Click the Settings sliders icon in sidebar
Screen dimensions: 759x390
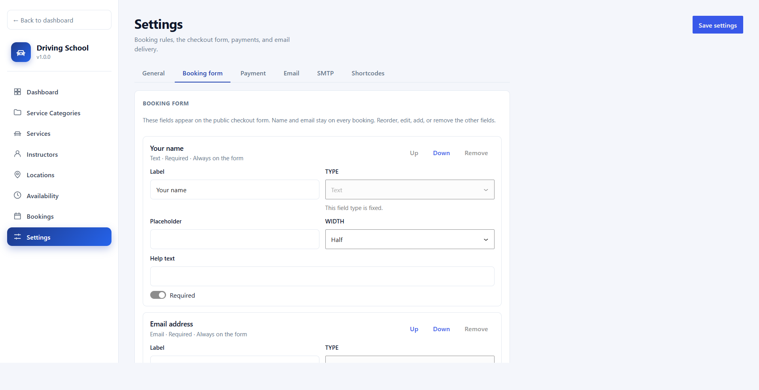point(17,237)
